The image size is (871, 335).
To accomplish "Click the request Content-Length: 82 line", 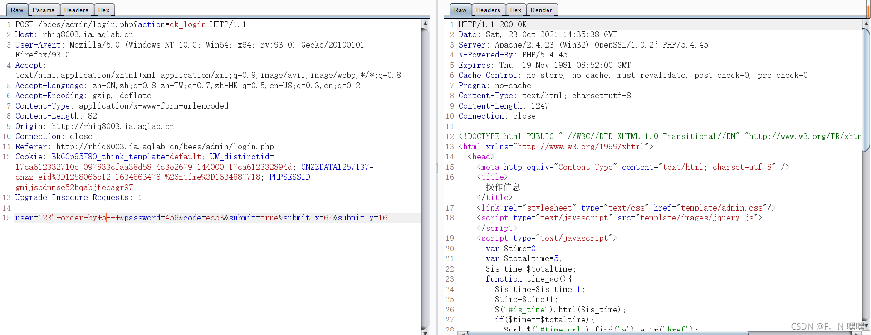I will click(56, 116).
